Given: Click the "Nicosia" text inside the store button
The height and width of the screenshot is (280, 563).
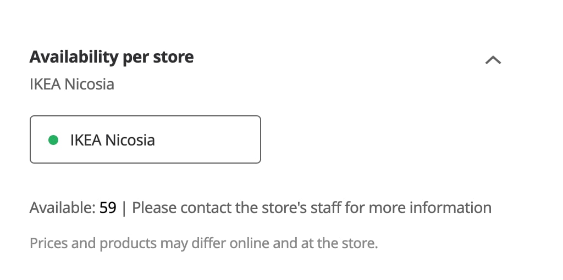Looking at the screenshot, I should click(130, 140).
